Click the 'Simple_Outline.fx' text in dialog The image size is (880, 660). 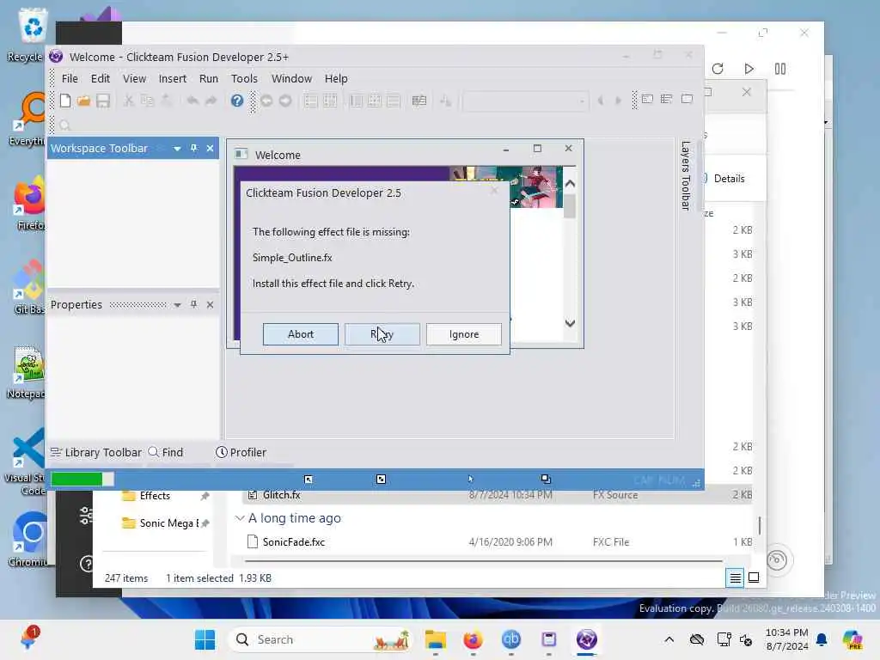(x=292, y=258)
